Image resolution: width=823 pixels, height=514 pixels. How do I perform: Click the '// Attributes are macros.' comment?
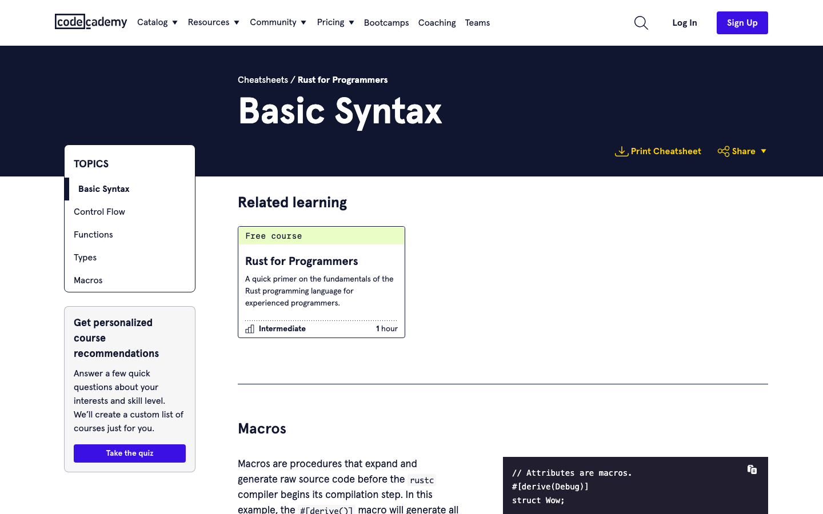pos(572,473)
